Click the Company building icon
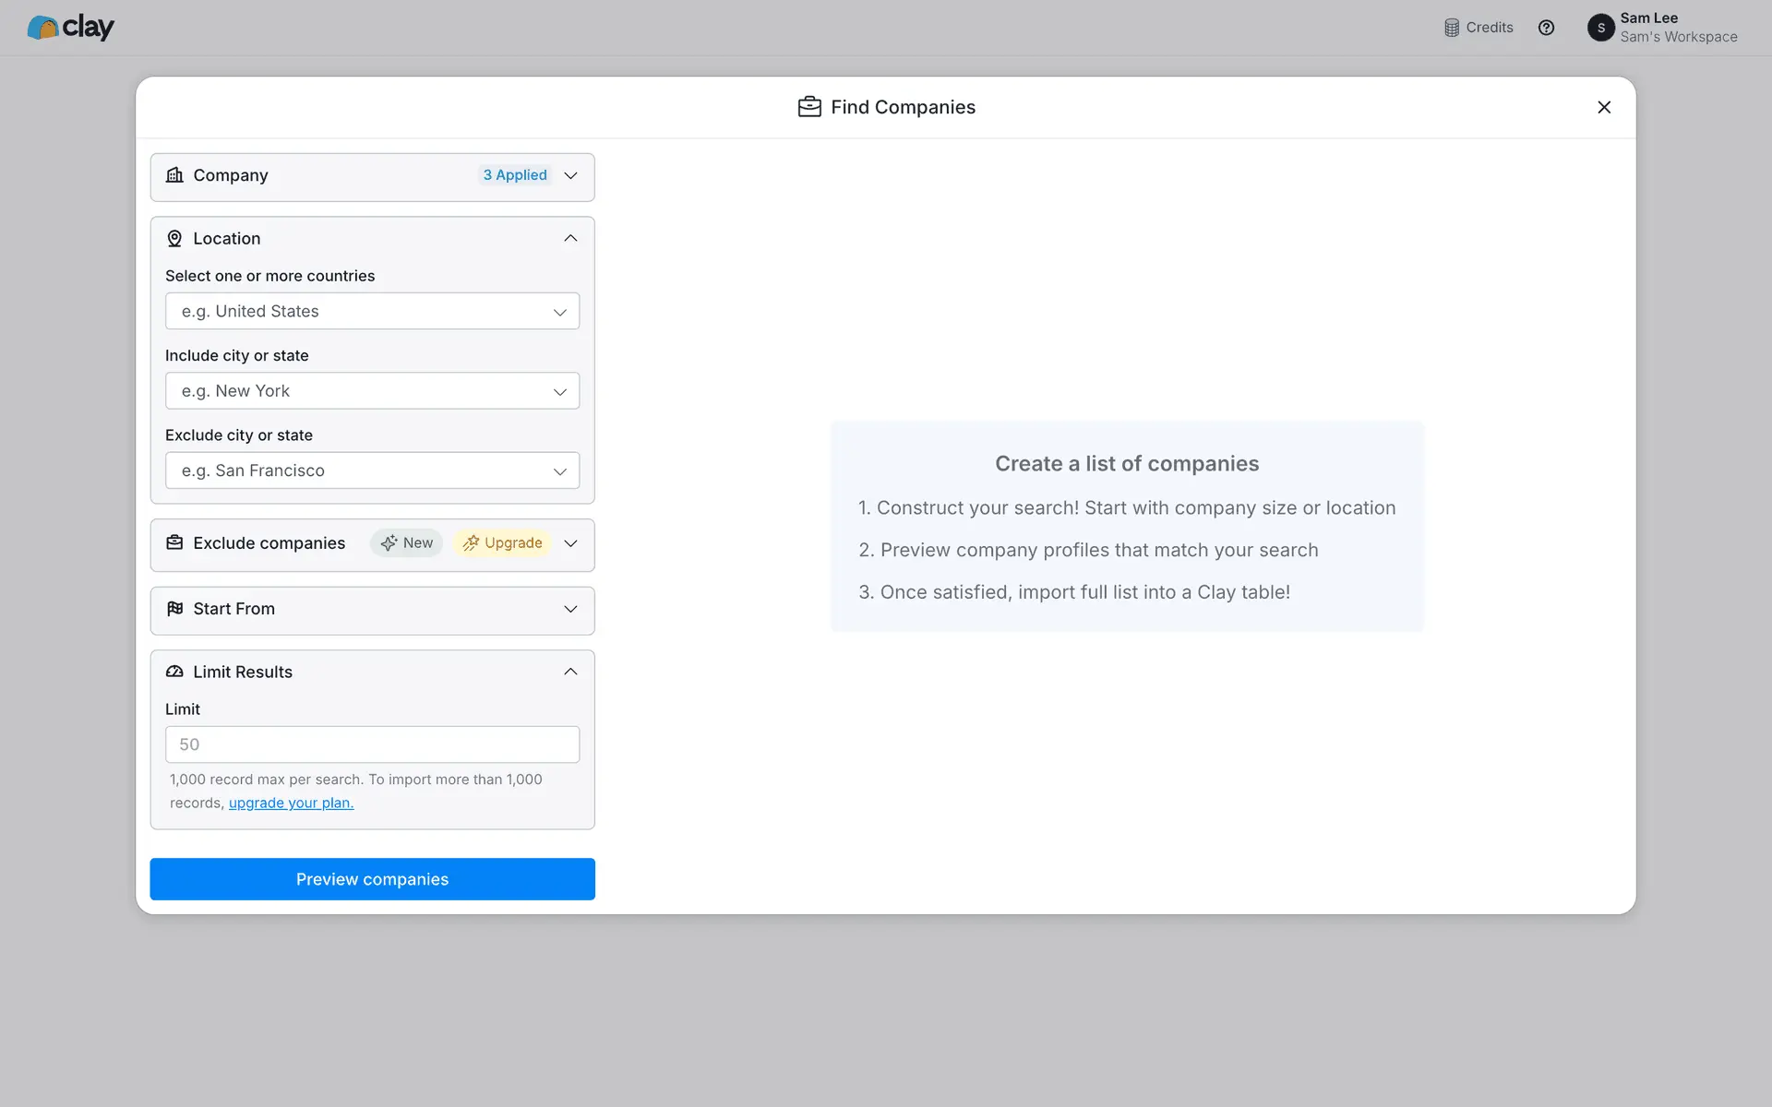The height and width of the screenshot is (1107, 1772). pyautogui.click(x=174, y=175)
